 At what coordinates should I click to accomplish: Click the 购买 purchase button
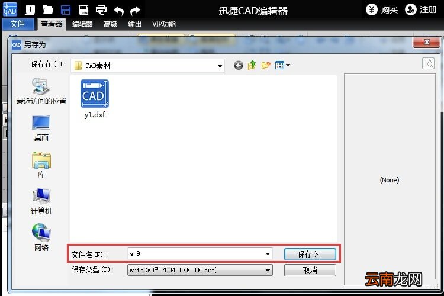click(x=382, y=10)
